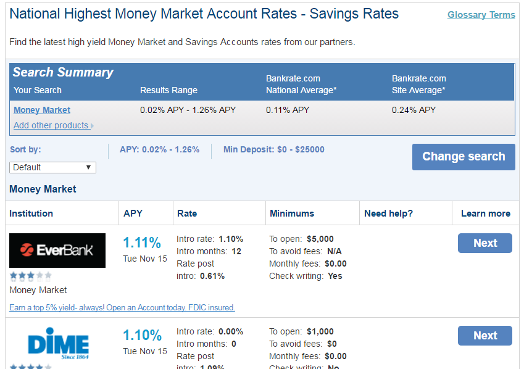Click EverBank's 1.11% APY value

142,243
